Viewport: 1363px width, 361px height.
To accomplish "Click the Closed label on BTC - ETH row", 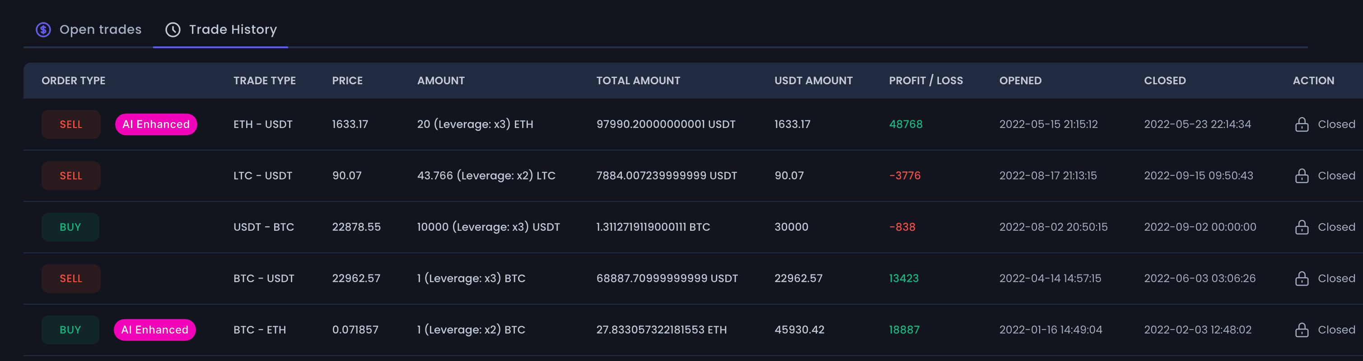I will pyautogui.click(x=1336, y=329).
